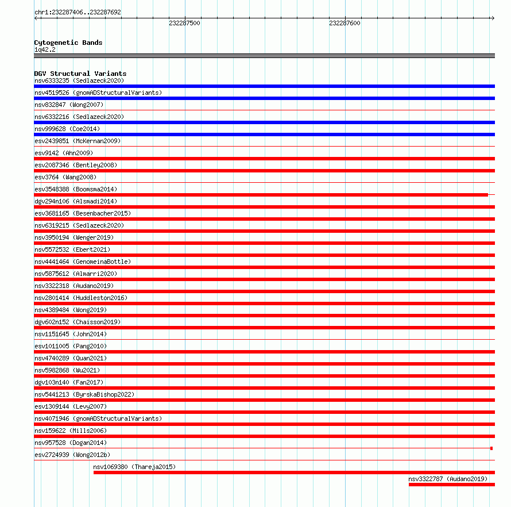
Task: Select esv1309144 (Levy2007) label
Action: point(71,406)
